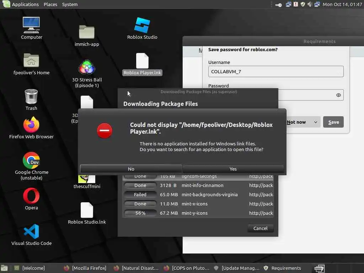The image size is (364, 273).
Task: Click Yes to search for an application
Action: coord(233,169)
